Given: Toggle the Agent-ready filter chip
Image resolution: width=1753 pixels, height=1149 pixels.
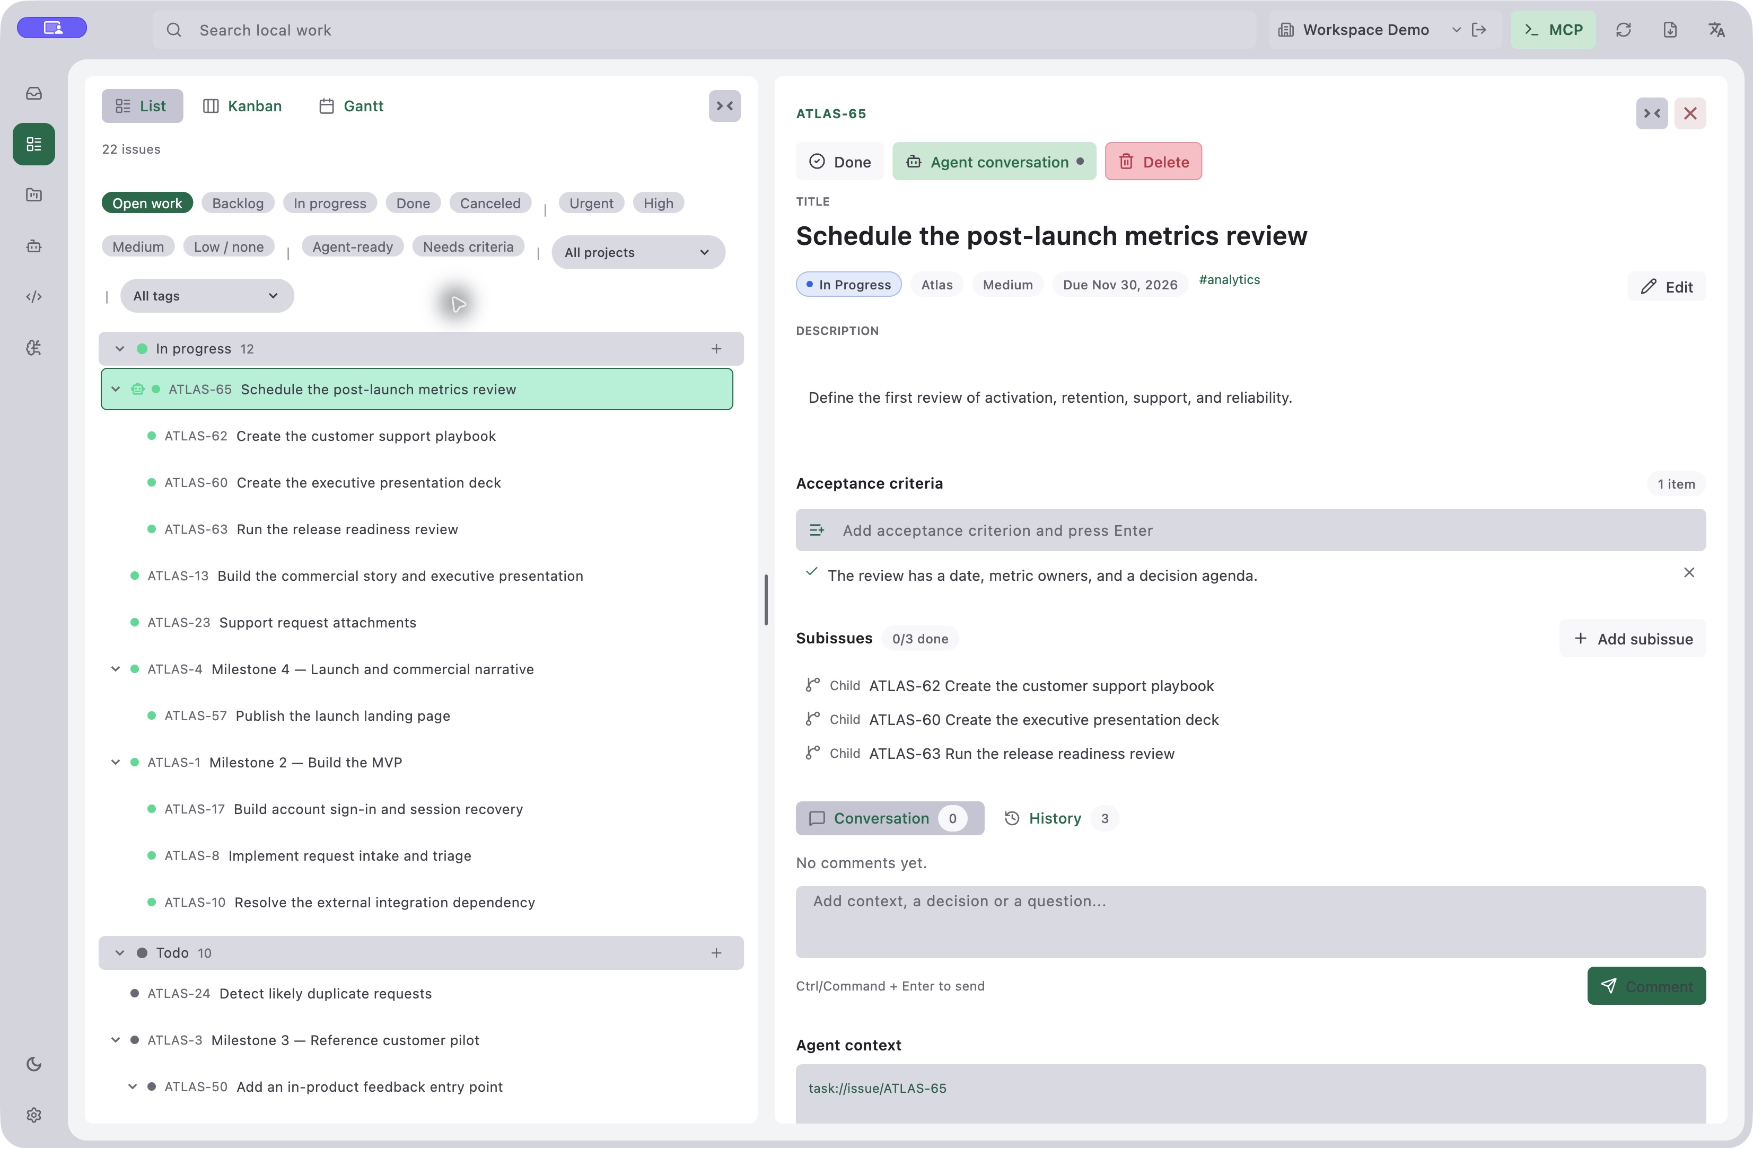Looking at the screenshot, I should pos(353,246).
